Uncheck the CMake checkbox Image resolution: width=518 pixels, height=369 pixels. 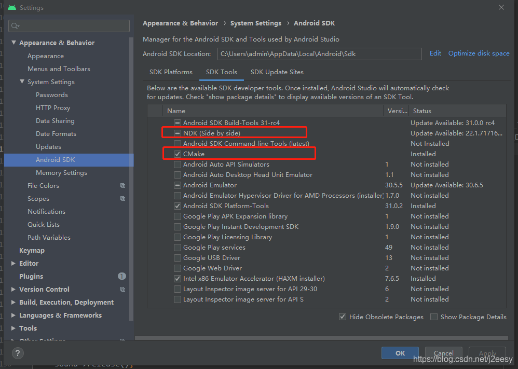[178, 154]
